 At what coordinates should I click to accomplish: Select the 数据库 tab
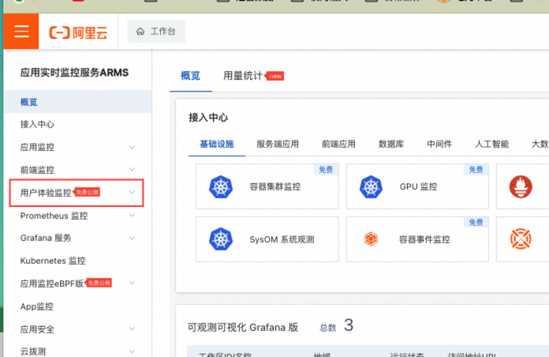(x=391, y=144)
